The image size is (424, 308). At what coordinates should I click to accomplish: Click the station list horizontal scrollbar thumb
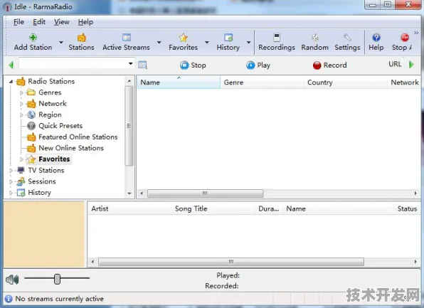[x=205, y=193]
